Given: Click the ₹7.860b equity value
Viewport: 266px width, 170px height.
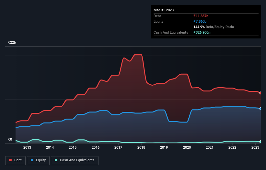Looking at the screenshot, I should click(200, 21).
